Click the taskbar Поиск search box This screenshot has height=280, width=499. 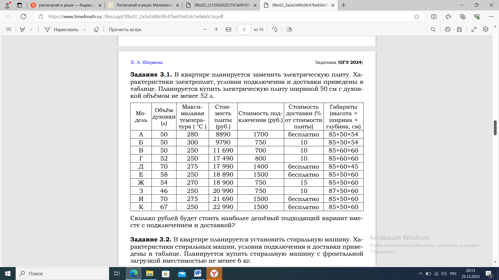tap(62, 274)
